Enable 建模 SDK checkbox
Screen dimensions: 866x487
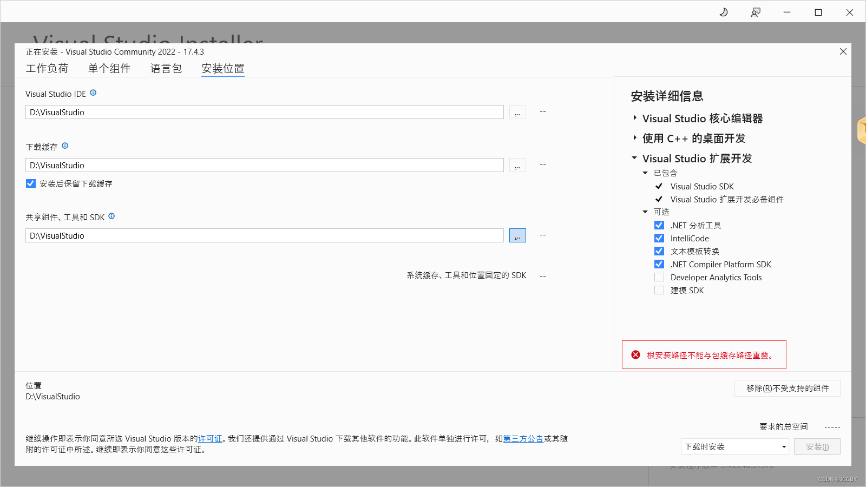[659, 290]
